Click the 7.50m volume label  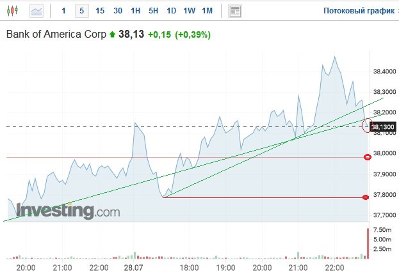point(382,230)
